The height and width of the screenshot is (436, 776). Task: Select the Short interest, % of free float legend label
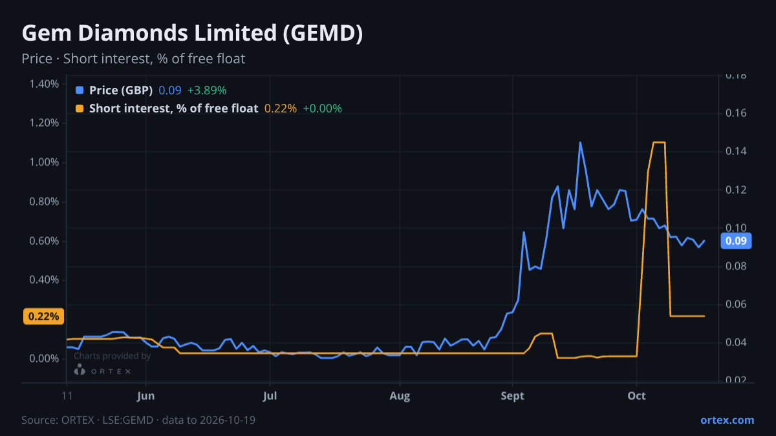tap(173, 109)
